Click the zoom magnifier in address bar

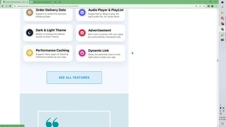[x=196, y=6]
